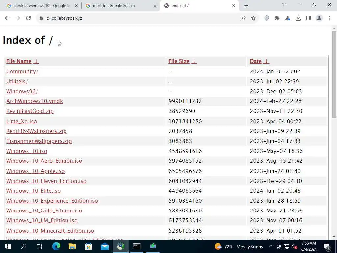Expand the tab search chevron
This screenshot has width=337, height=253.
click(x=284, y=5)
